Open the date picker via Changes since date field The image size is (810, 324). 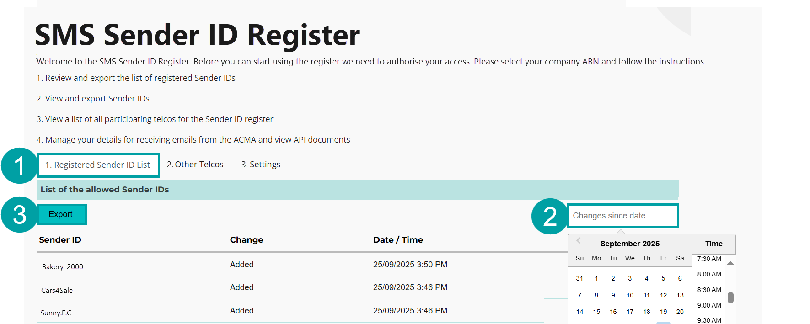point(623,215)
